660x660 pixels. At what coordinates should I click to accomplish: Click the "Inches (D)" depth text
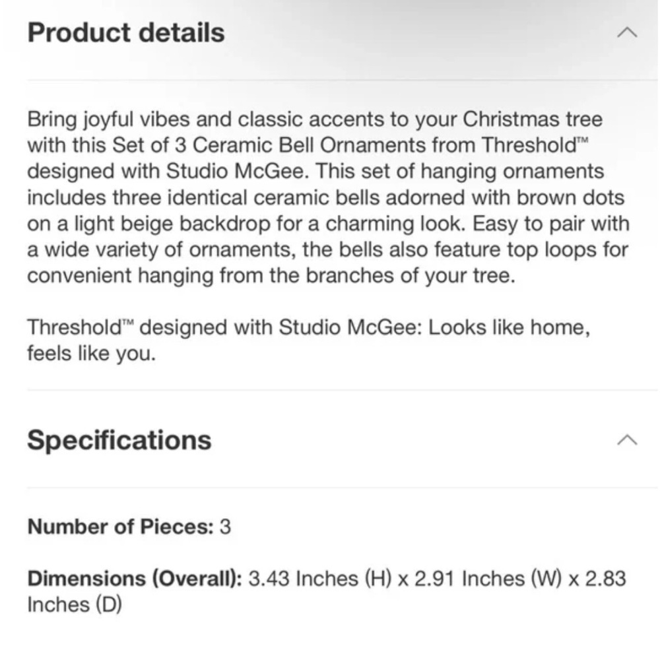click(75, 605)
